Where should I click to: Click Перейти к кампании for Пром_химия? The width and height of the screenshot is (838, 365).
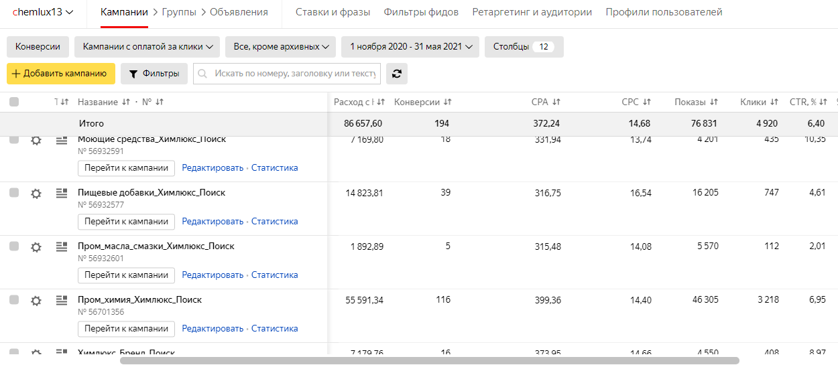126,328
